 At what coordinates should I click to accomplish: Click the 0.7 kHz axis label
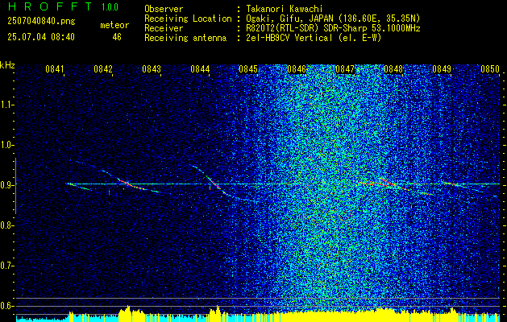pyautogui.click(x=6, y=266)
